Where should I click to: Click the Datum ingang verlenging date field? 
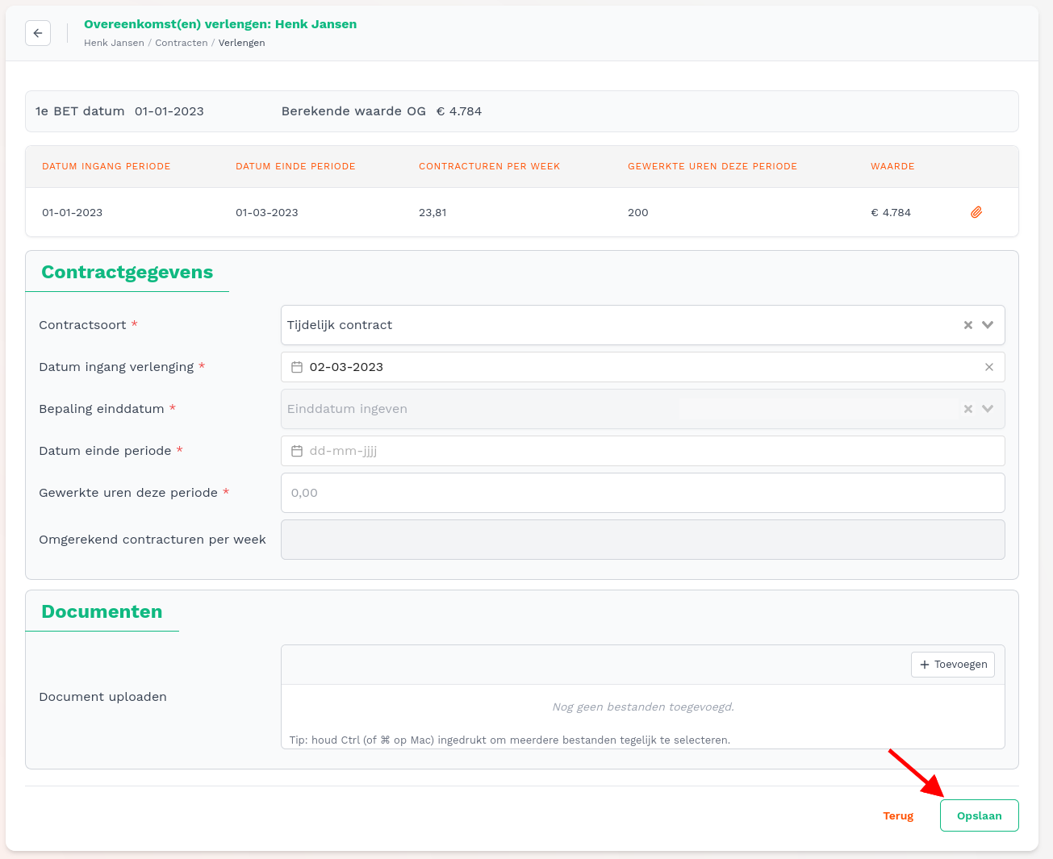click(x=643, y=367)
